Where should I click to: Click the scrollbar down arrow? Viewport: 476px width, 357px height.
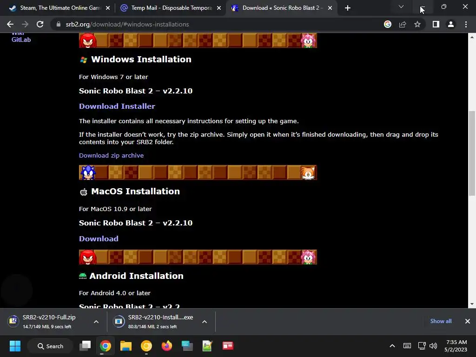click(x=472, y=304)
